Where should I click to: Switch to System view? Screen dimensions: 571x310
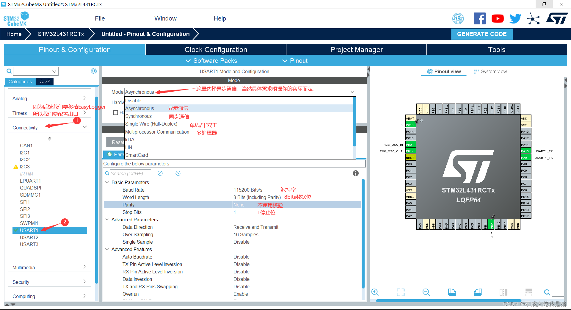490,71
